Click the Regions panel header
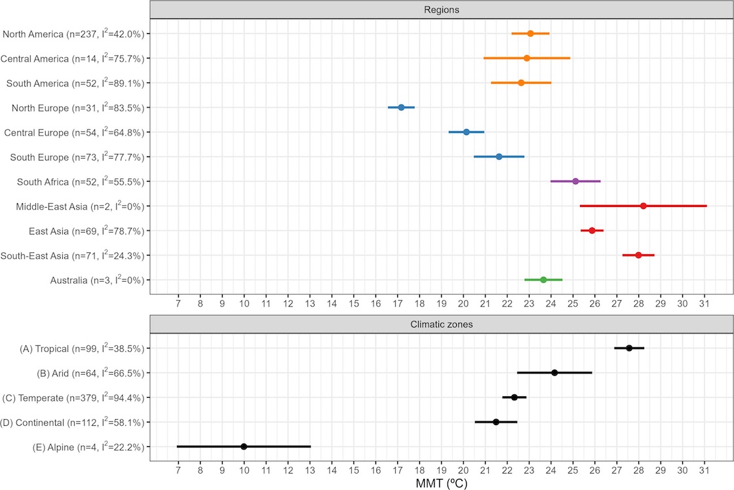 [440, 10]
